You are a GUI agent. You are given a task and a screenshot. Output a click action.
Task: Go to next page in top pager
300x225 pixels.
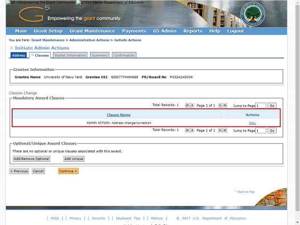pos(220,105)
